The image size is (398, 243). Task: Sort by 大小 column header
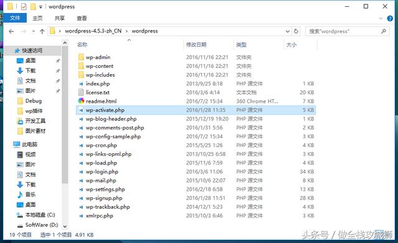click(291, 45)
